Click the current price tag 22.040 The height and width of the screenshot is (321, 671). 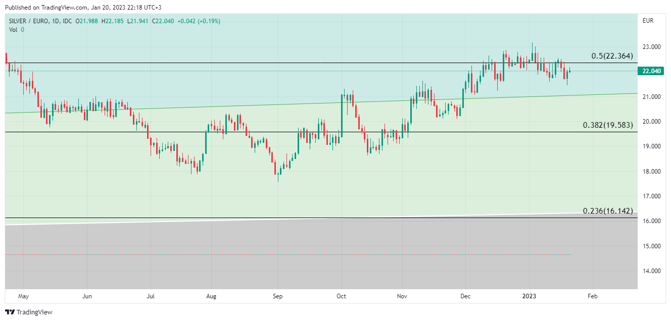(652, 71)
